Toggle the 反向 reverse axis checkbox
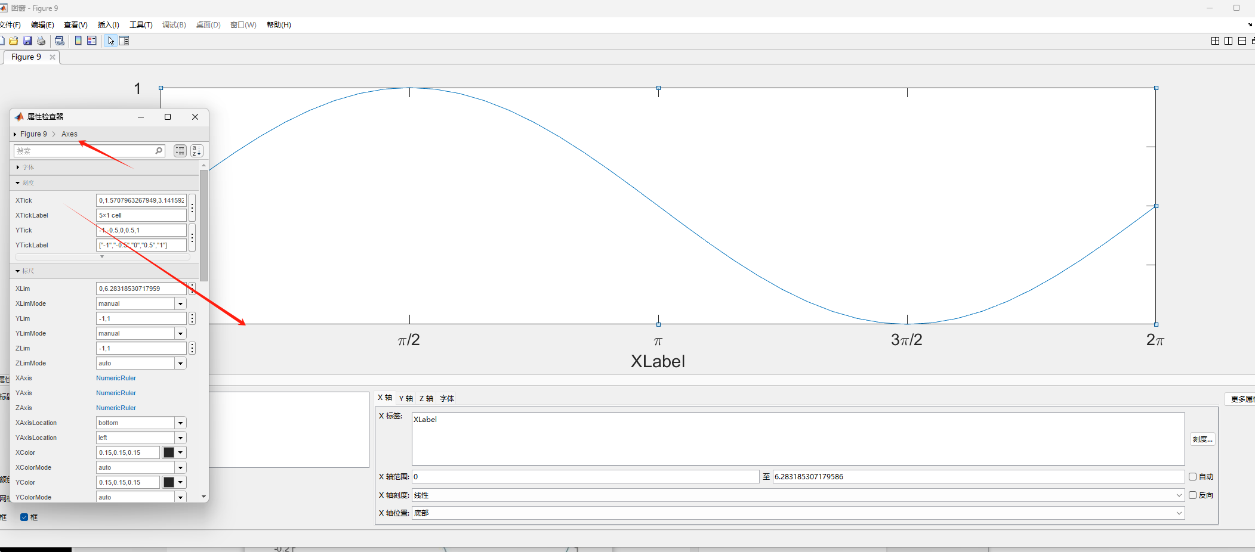The width and height of the screenshot is (1255, 552). 1192,495
